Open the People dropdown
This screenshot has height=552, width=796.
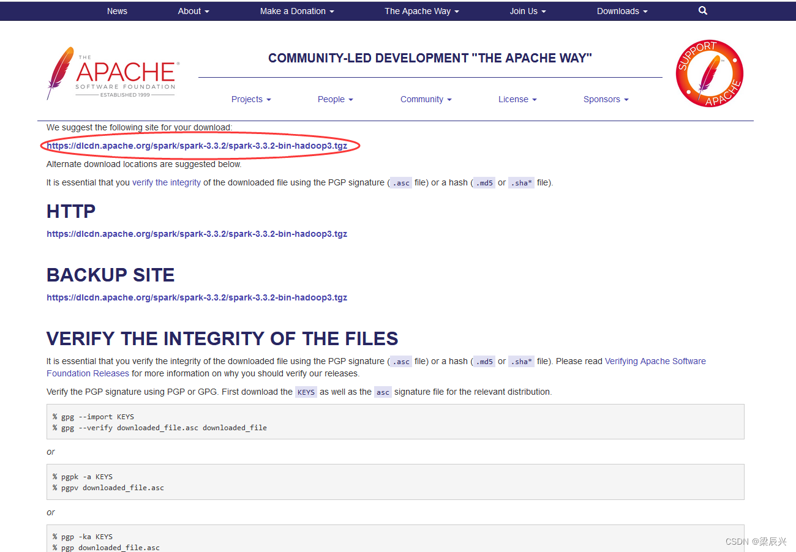[335, 99]
